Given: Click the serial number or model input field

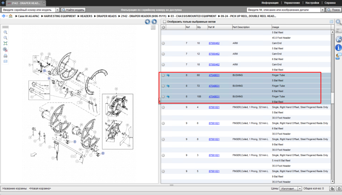Looking at the screenshot, I should [x=29, y=10].
